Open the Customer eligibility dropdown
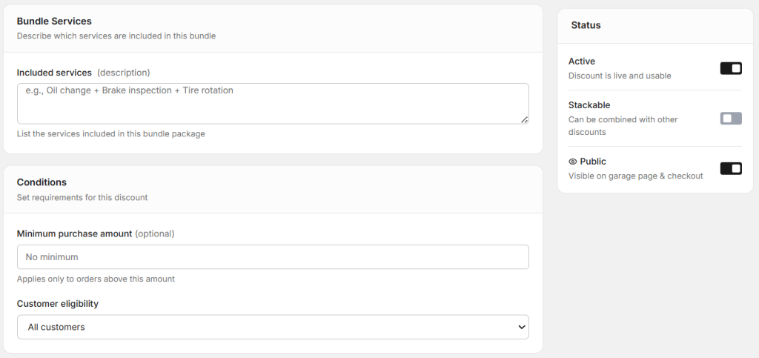Viewport: 759px width, 358px height. coord(273,327)
